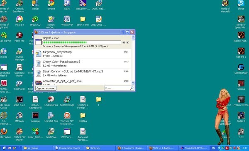Switch to inf_bezop taskbar window
249x151 pixels.
pyautogui.click(x=37, y=148)
